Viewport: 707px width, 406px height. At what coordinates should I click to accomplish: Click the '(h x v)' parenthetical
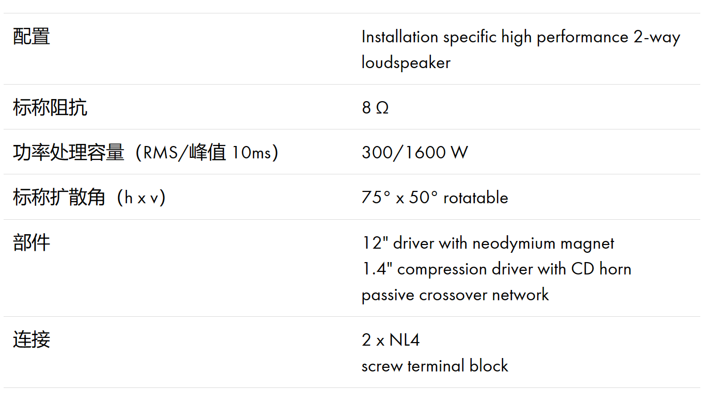pyautogui.click(x=141, y=198)
